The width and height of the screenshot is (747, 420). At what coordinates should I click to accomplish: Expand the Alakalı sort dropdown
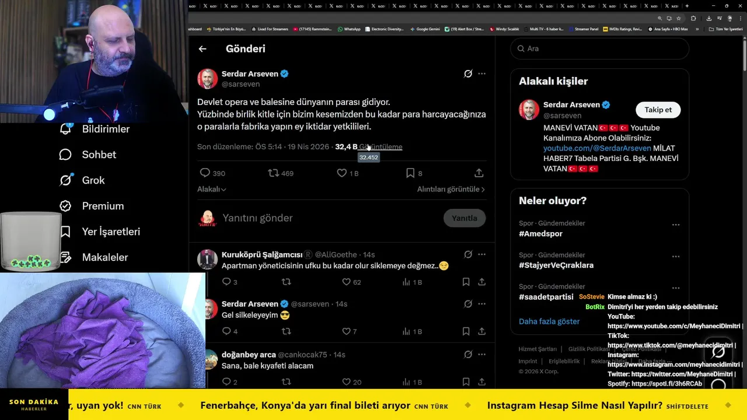[x=212, y=189]
